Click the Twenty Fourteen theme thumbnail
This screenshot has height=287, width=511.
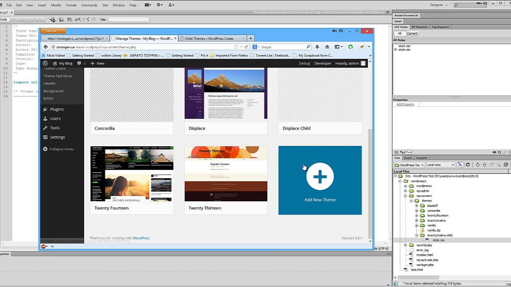(132, 174)
